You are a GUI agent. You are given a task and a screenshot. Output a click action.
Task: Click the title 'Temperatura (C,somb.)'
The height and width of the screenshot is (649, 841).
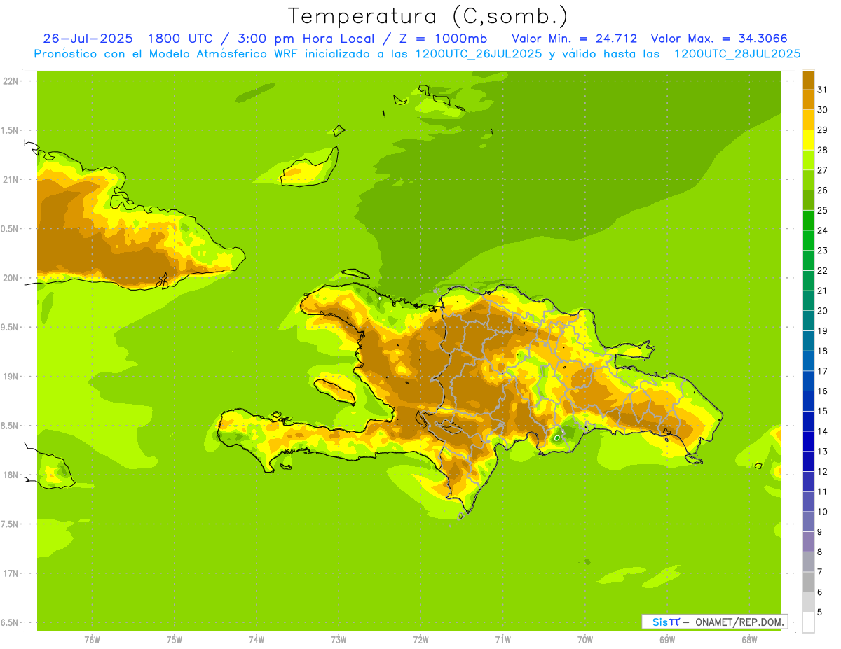428,15
